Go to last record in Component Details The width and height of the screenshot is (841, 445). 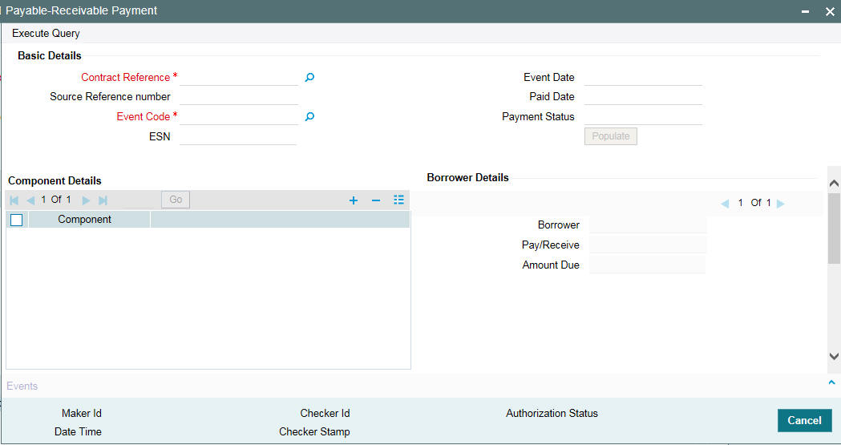click(x=103, y=200)
